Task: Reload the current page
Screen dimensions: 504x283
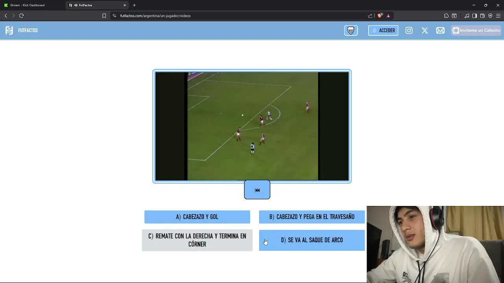Action: [22, 16]
